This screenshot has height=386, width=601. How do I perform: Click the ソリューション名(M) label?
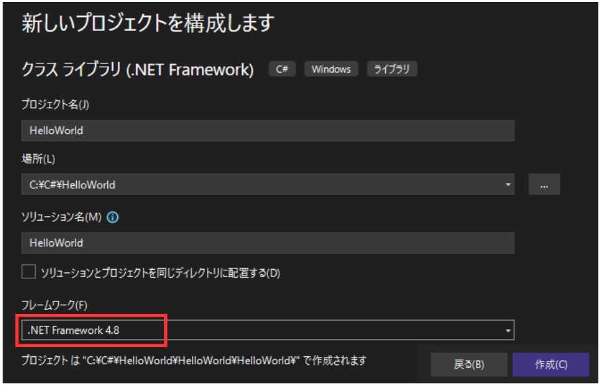click(x=62, y=217)
